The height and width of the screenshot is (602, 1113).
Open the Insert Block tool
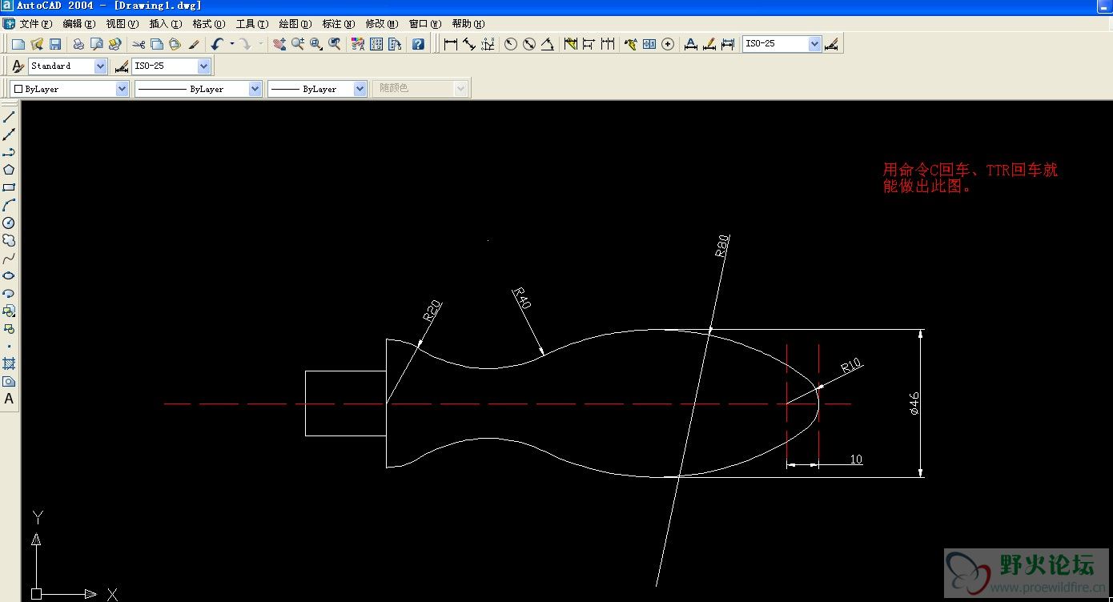(9, 311)
